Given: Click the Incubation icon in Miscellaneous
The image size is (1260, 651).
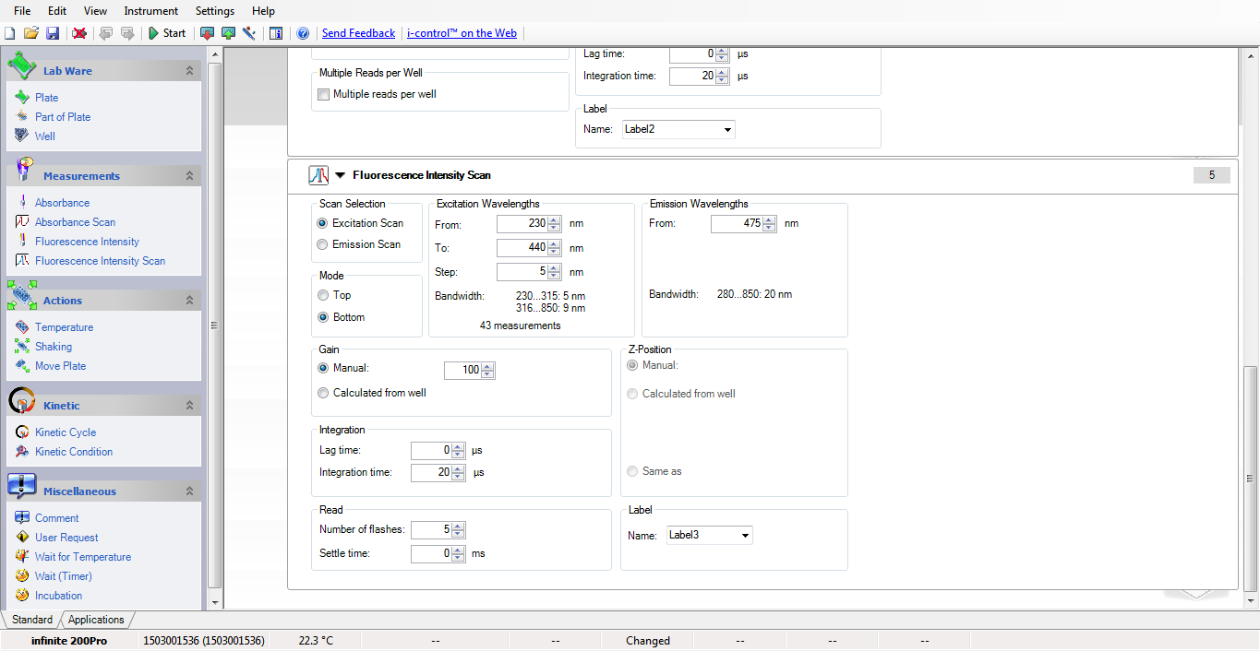Looking at the screenshot, I should tap(22, 596).
